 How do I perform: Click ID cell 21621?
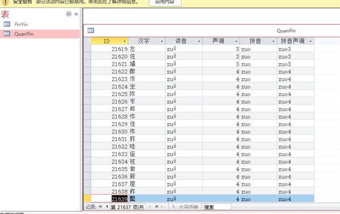coord(110,64)
